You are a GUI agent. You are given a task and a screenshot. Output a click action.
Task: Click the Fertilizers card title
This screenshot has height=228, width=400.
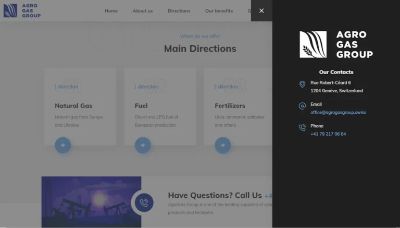click(x=230, y=105)
